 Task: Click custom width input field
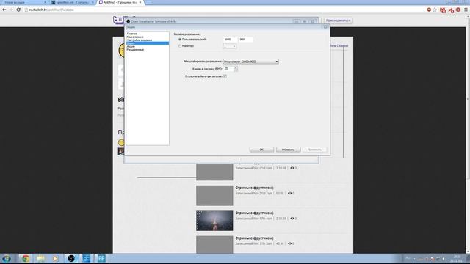pos(230,40)
